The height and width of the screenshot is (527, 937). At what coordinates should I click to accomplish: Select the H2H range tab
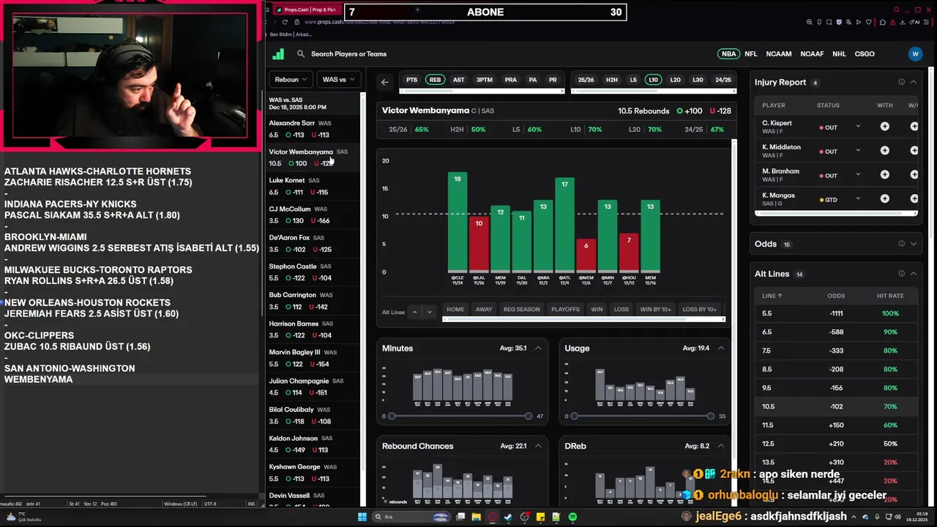click(612, 80)
